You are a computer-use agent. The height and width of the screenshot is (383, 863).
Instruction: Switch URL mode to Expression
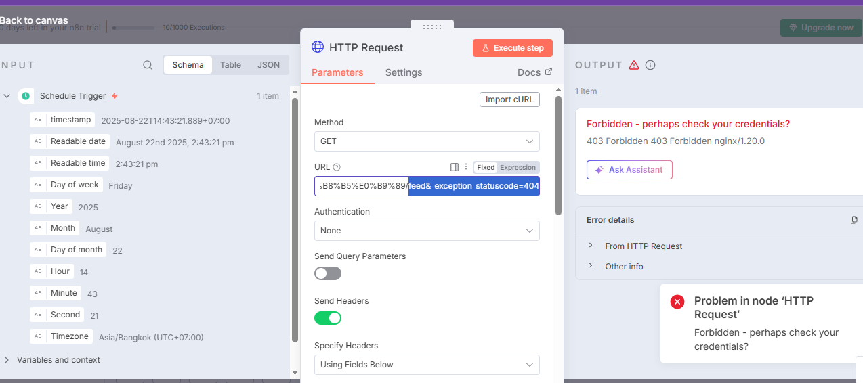coord(518,167)
